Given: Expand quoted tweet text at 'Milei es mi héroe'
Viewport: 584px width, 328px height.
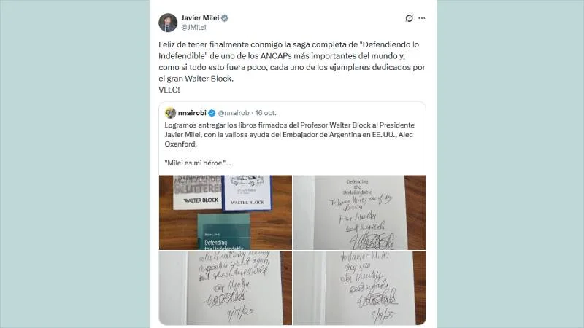Looking at the screenshot, I should tap(197, 163).
